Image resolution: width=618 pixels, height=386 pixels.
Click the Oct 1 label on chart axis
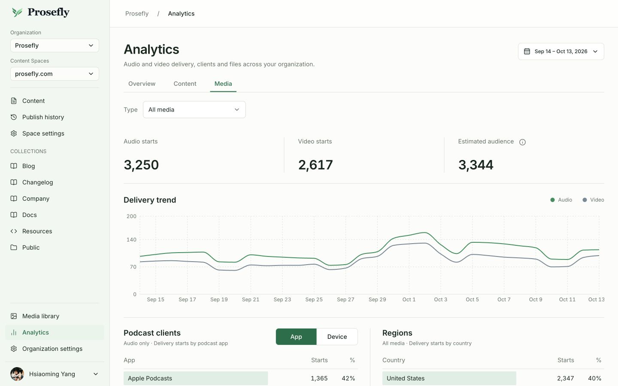409,299
